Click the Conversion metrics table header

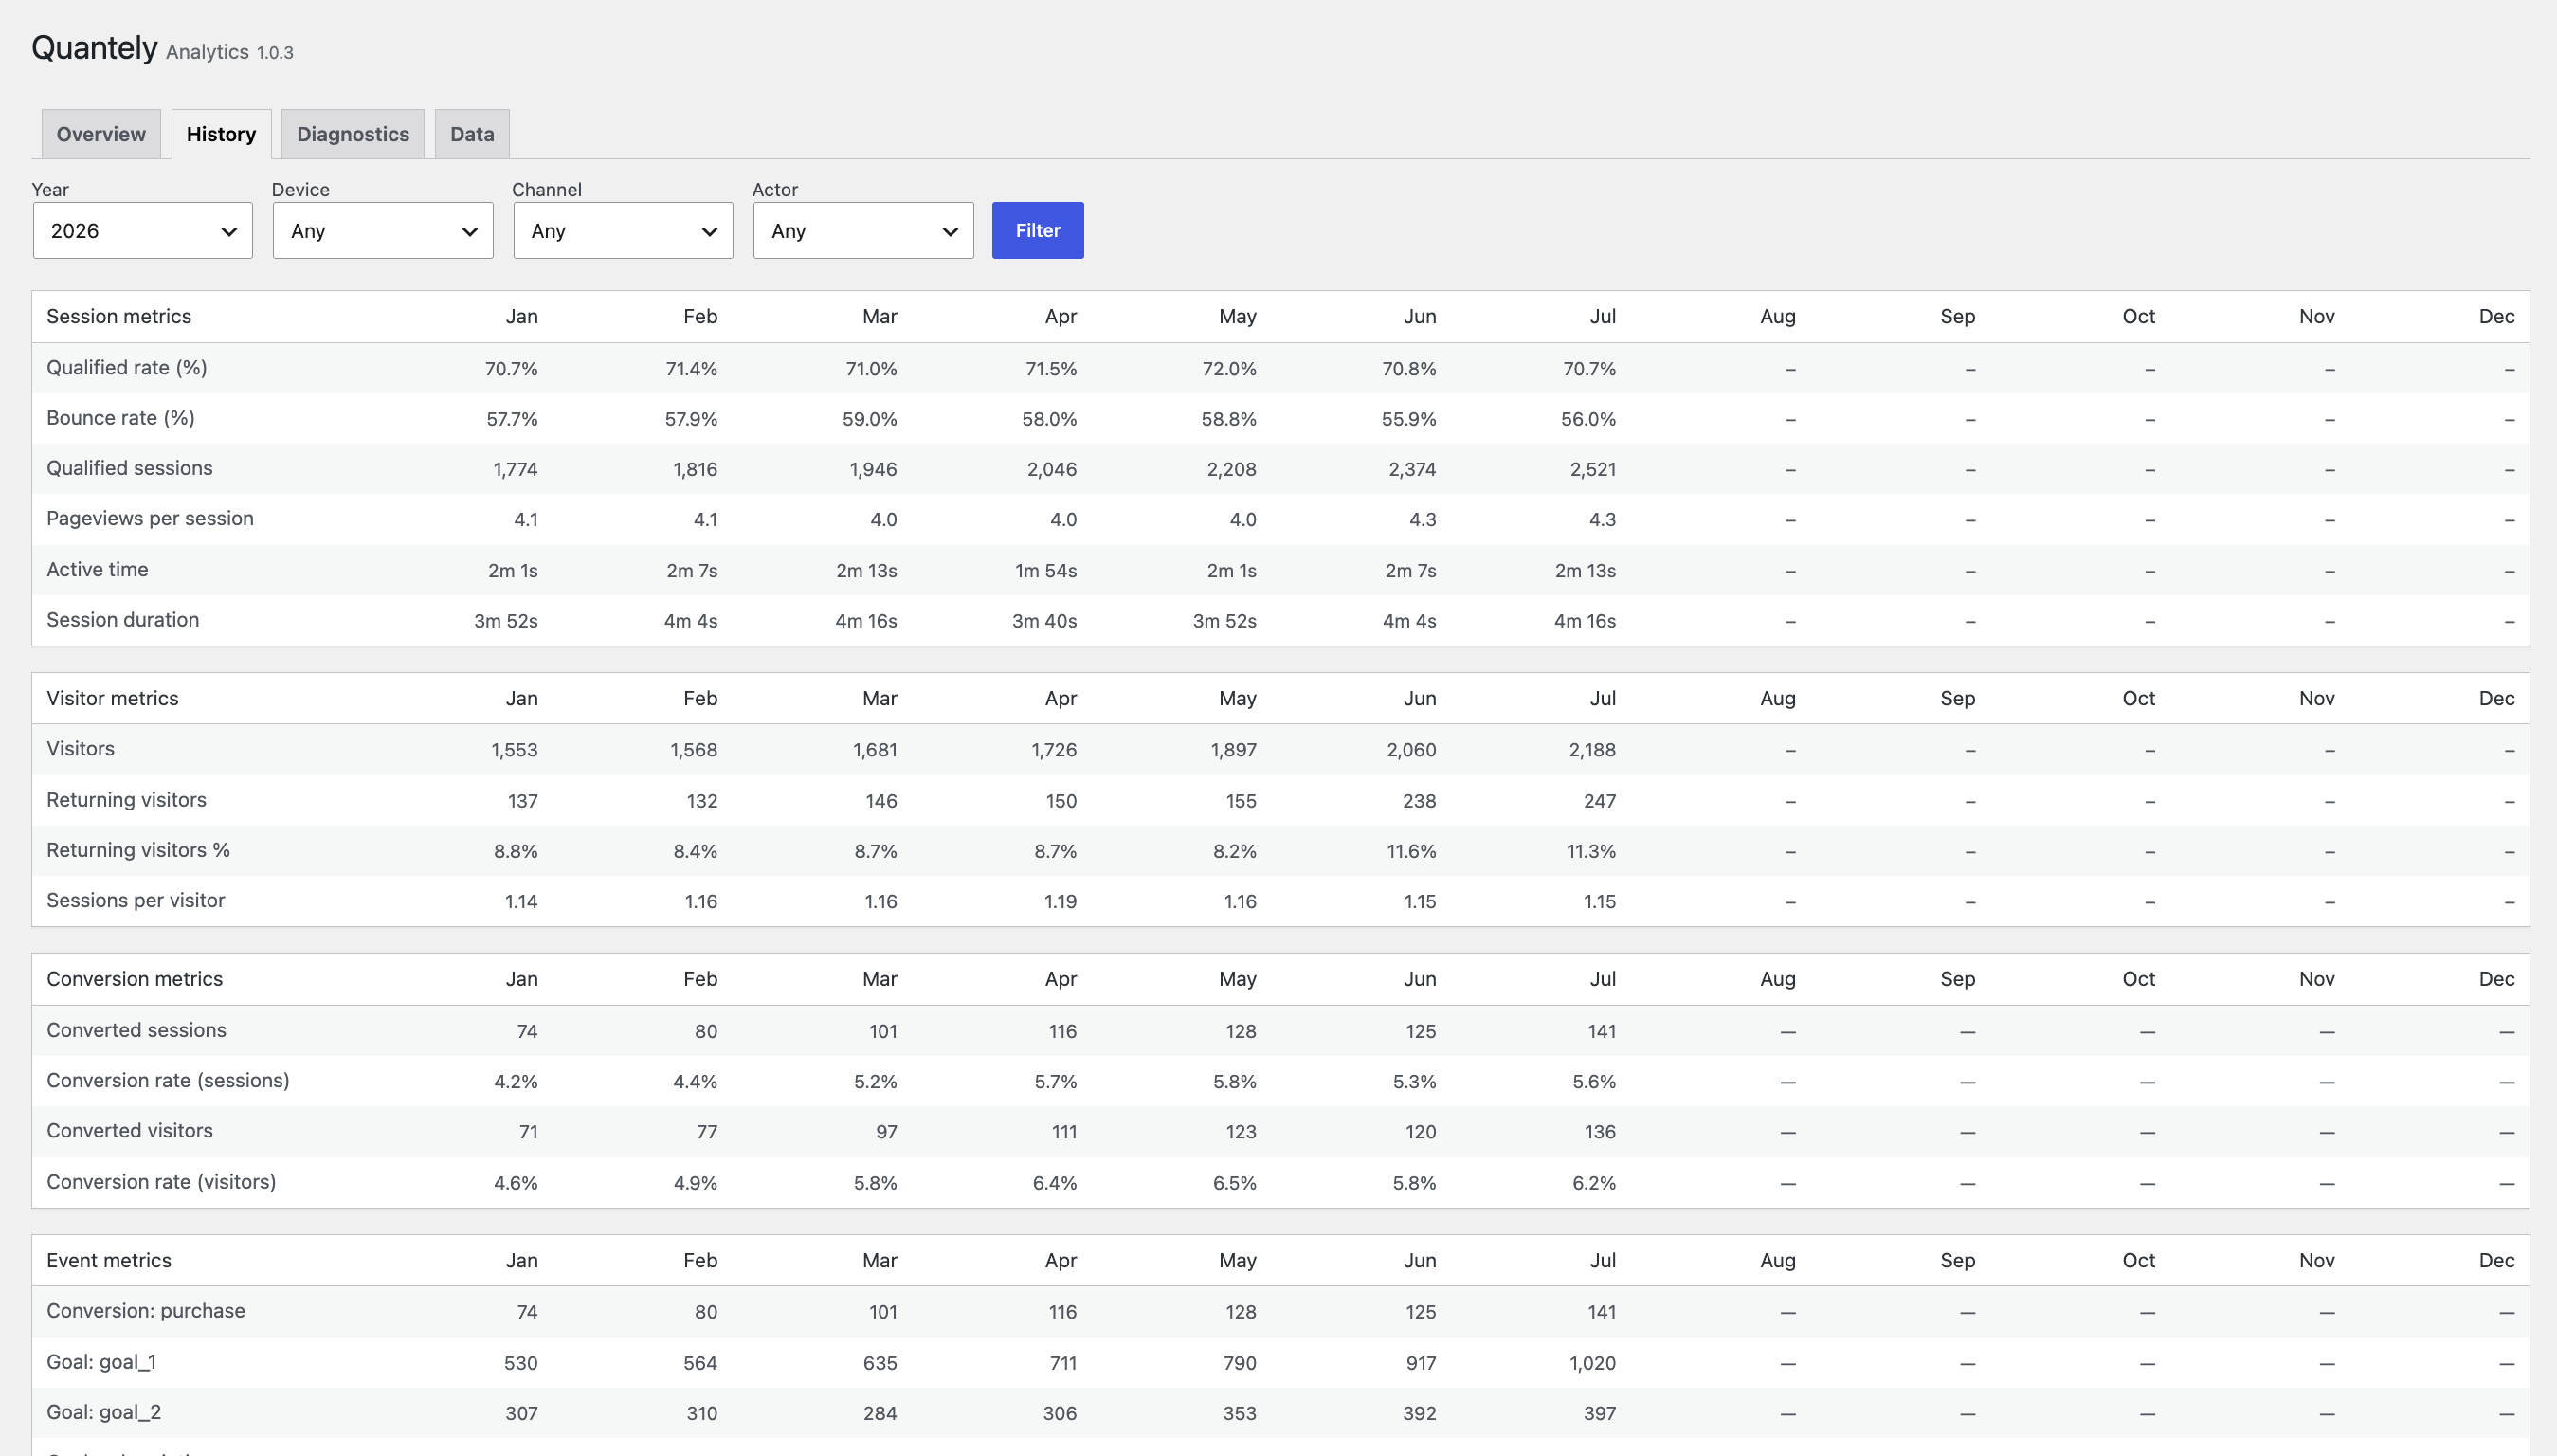[x=135, y=979]
